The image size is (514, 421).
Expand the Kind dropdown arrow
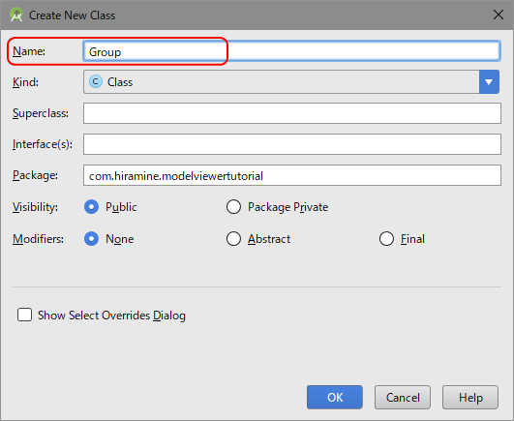point(489,82)
